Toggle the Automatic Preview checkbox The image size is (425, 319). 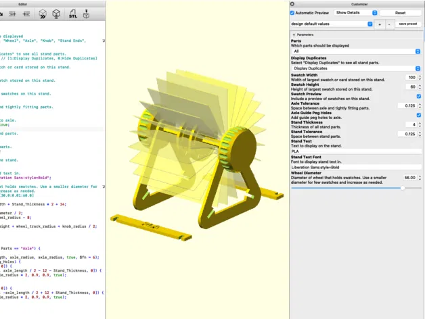(x=292, y=13)
